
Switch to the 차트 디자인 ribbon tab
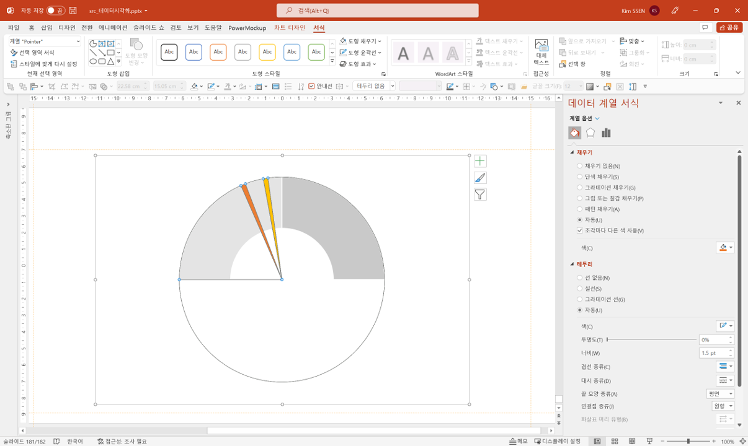click(x=290, y=28)
